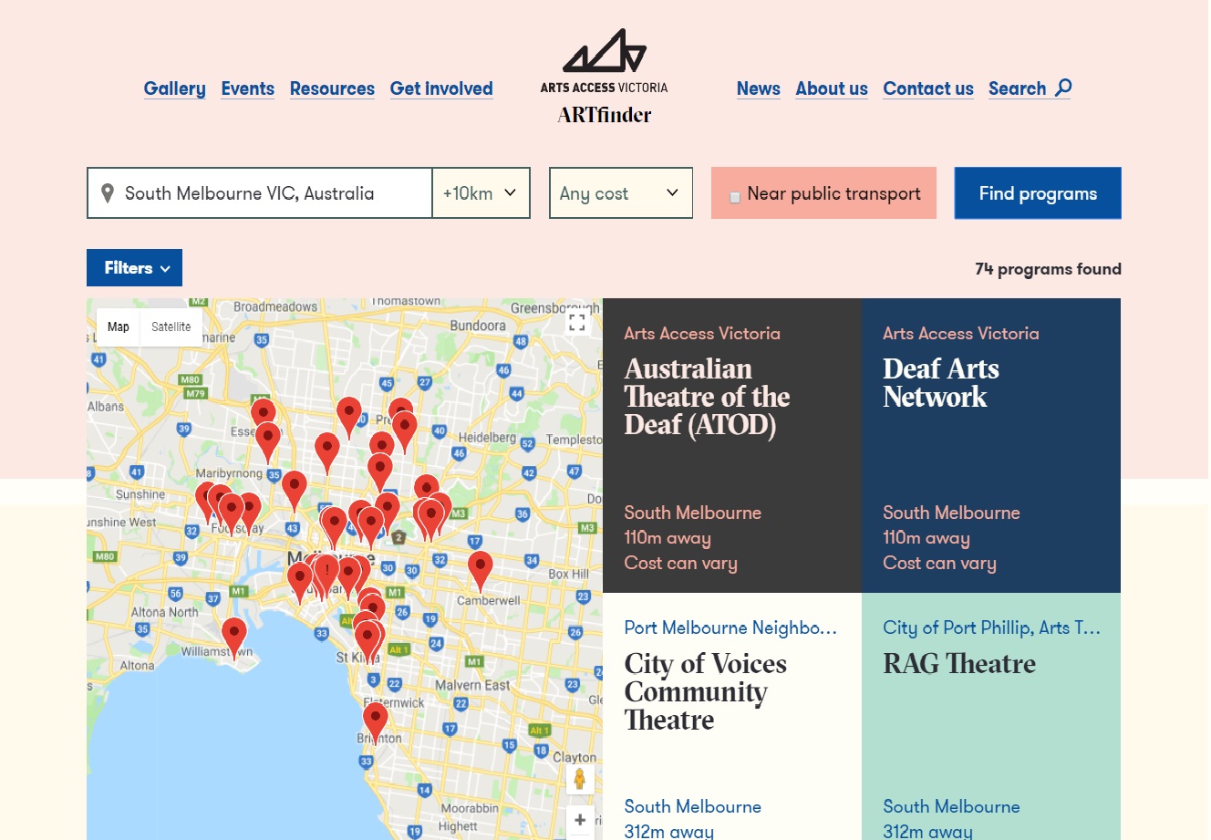This screenshot has height=840, width=1211.
Task: Open Street View pegman icon
Action: point(579,779)
